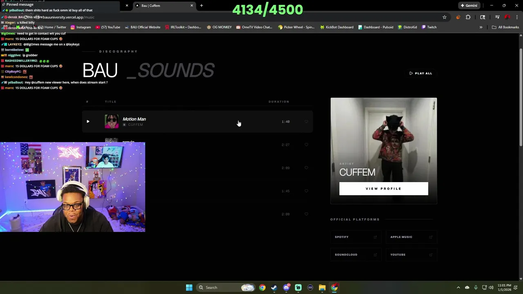
Task: Click the page vertical scrollbar
Action: point(521,97)
